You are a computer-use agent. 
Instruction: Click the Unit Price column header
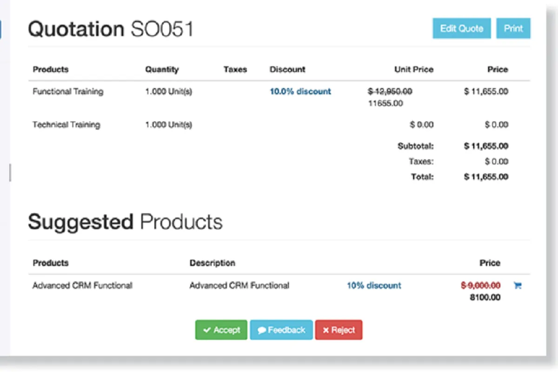414,70
